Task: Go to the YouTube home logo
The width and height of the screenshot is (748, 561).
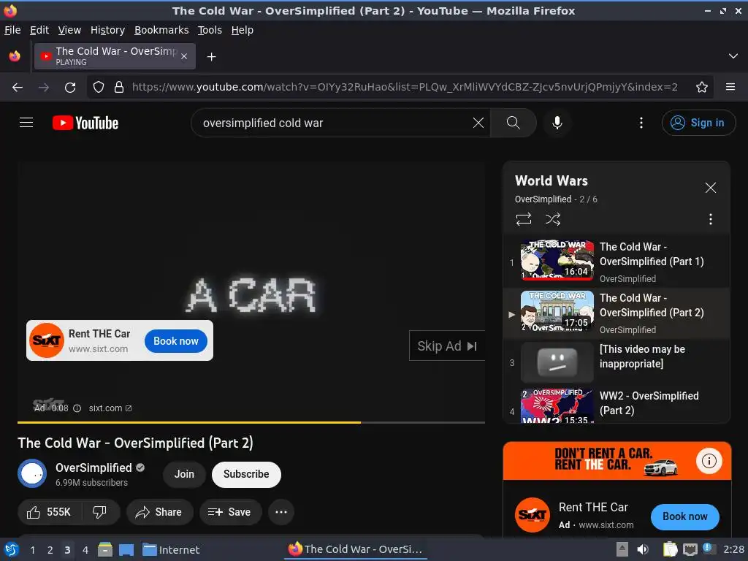Action: click(85, 123)
